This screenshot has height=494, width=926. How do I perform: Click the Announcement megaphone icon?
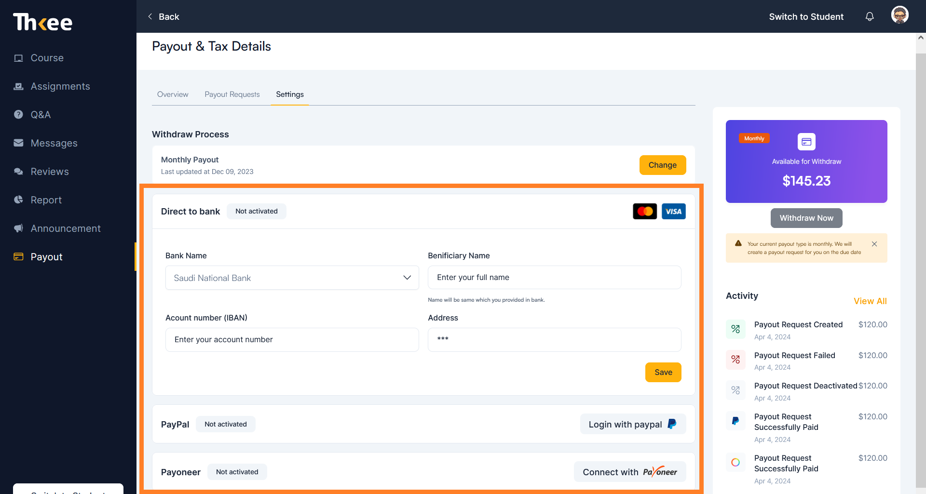pyautogui.click(x=18, y=228)
